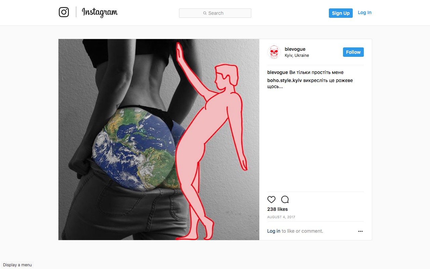Click the comment bubble icon

tap(285, 199)
